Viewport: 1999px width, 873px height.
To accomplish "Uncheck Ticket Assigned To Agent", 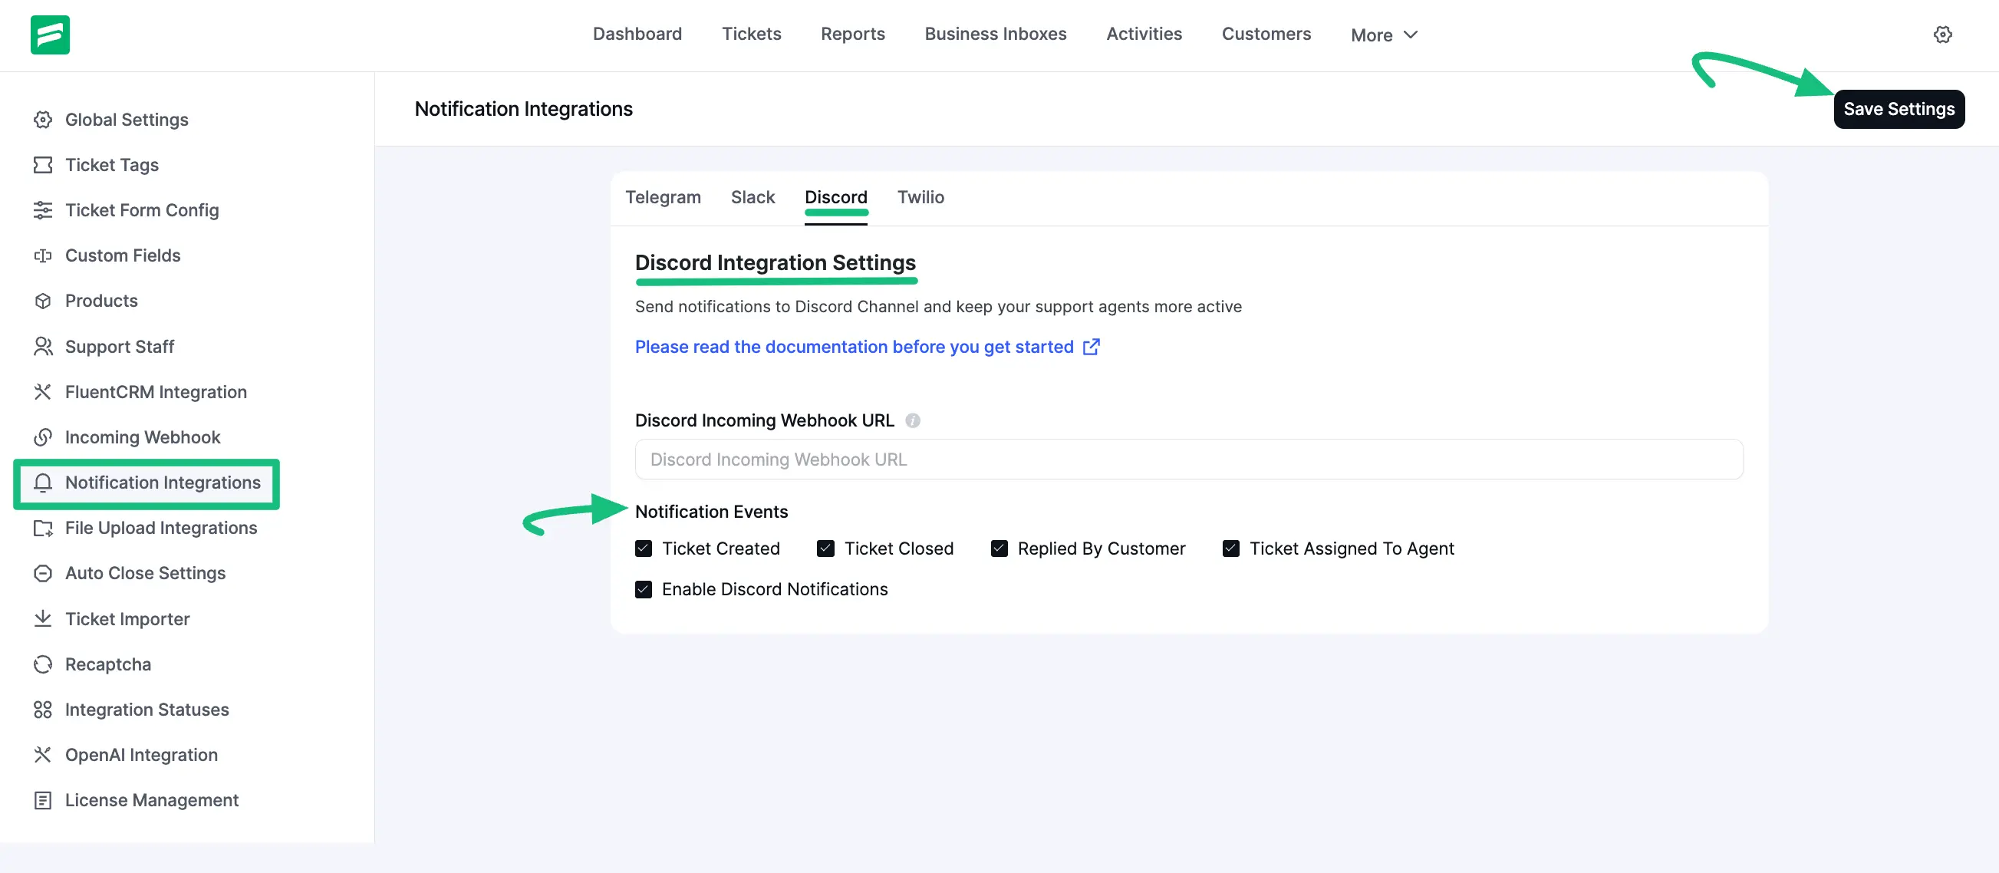I will point(1230,549).
